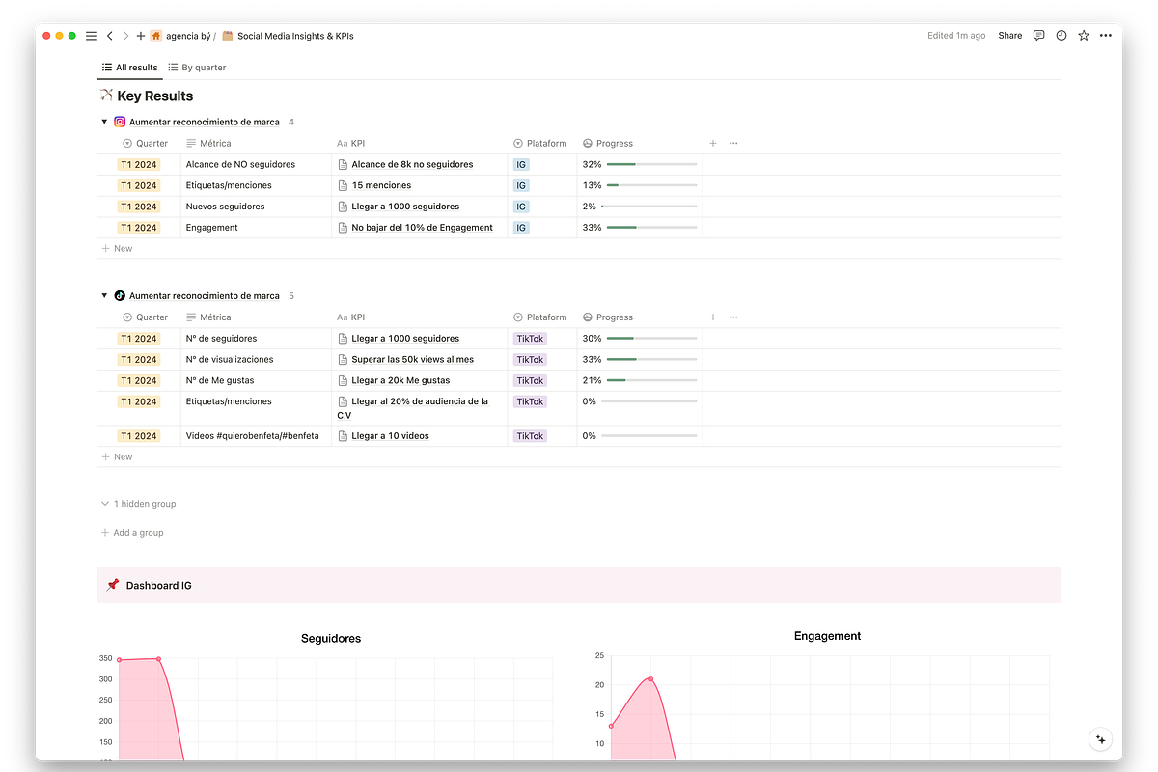The image size is (1158, 772).
Task: Click 21% progress bar for Me gustas
Action: click(651, 380)
